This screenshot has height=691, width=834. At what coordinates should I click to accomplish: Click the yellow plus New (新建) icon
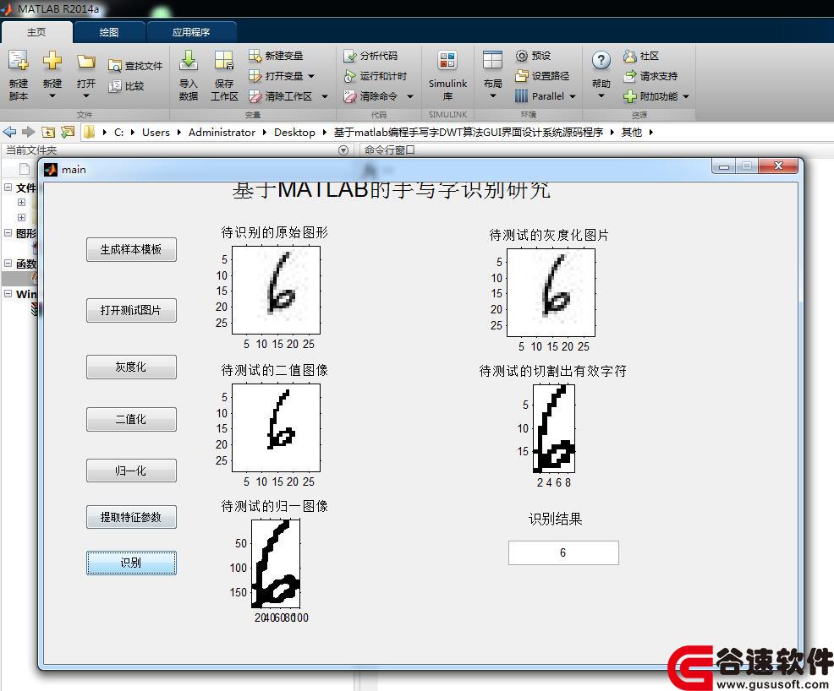point(52,61)
